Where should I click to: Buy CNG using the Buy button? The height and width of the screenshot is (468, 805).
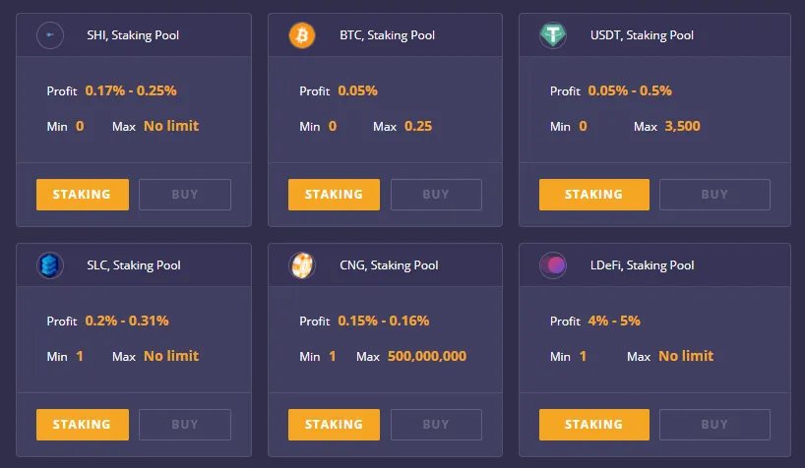click(436, 425)
